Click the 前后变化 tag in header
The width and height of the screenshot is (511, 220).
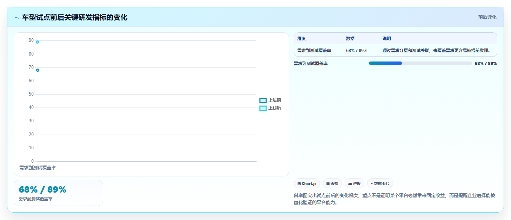(487, 17)
